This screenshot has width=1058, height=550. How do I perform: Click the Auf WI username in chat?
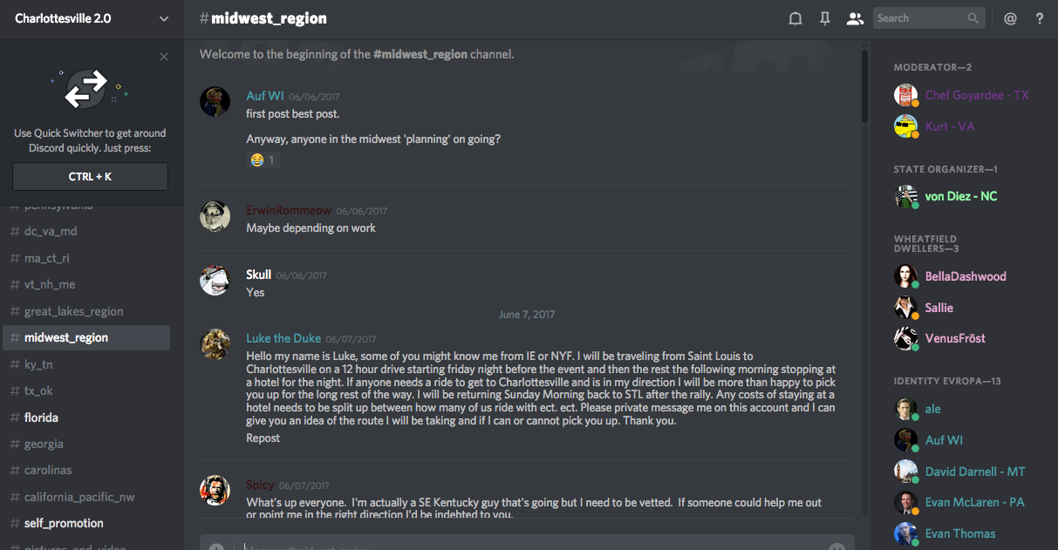coord(265,96)
